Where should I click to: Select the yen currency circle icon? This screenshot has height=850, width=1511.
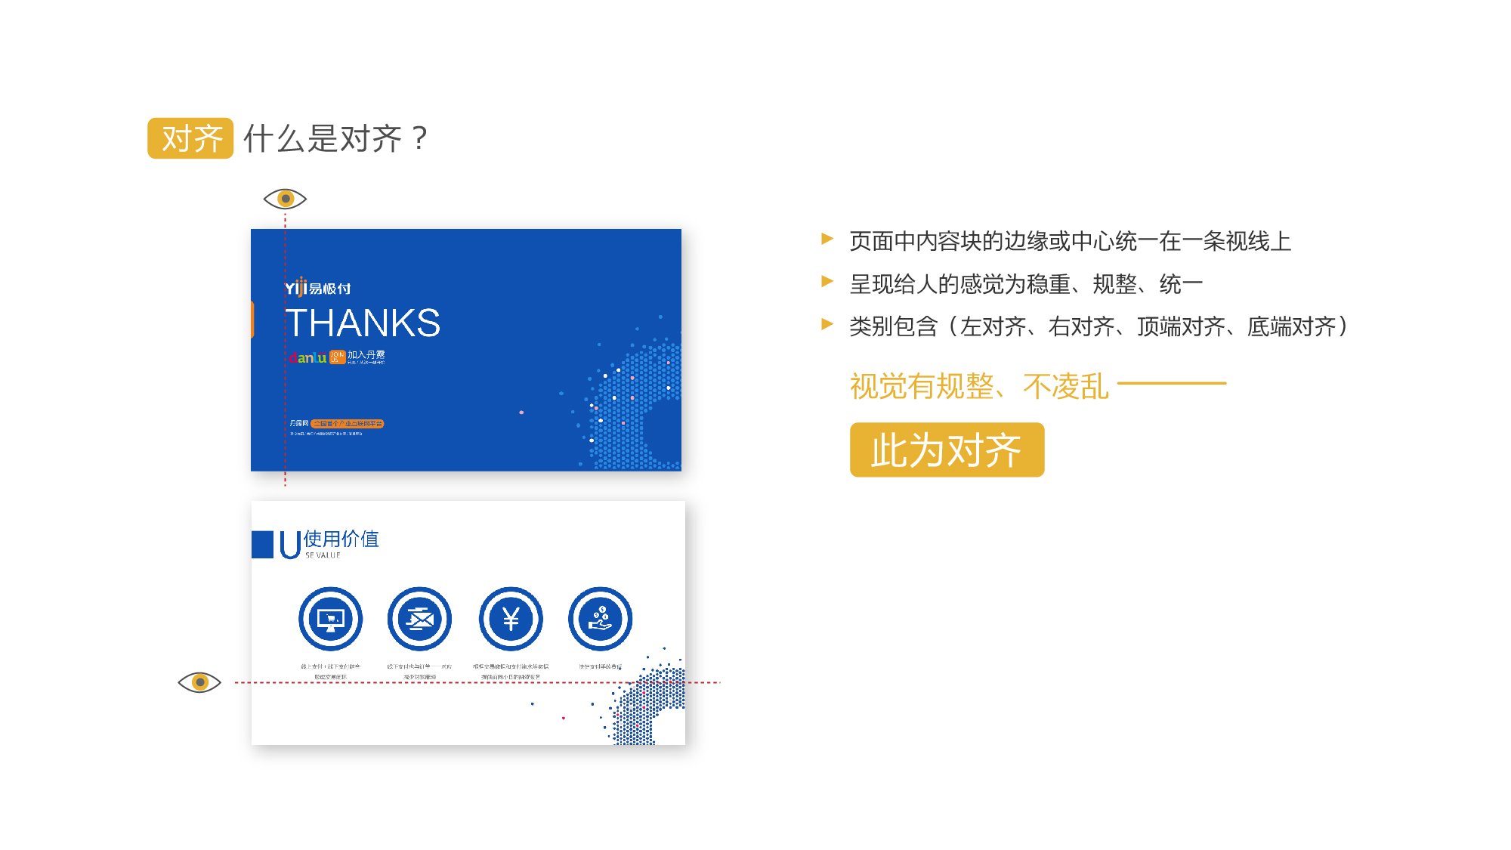point(511,619)
